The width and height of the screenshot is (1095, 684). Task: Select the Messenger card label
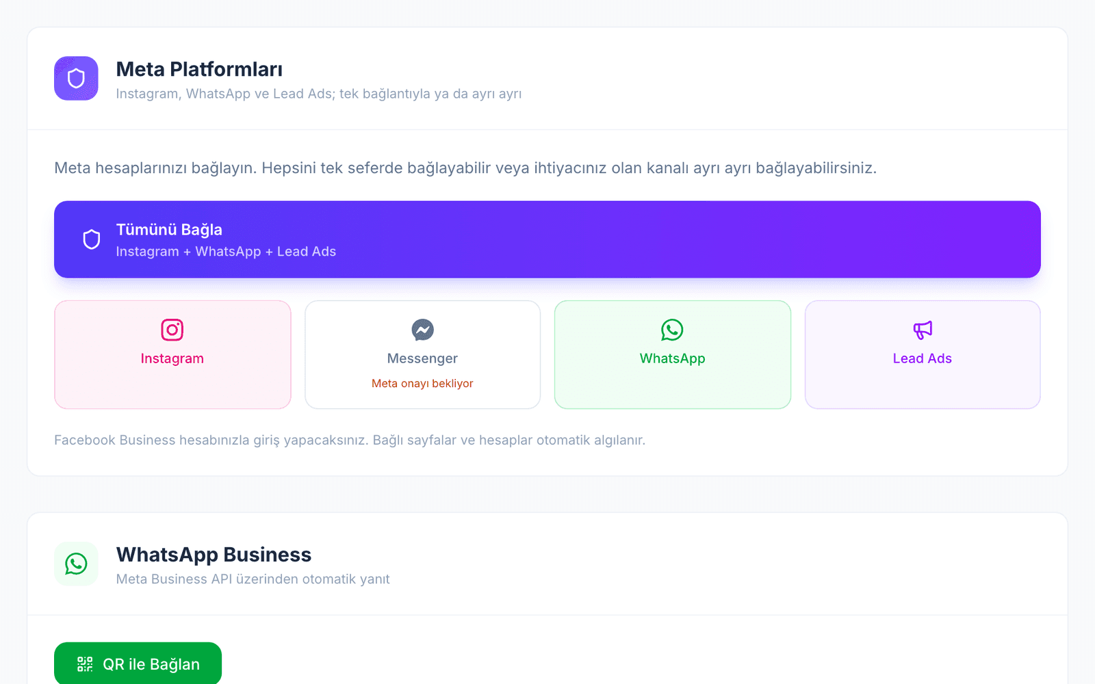pyautogui.click(x=422, y=358)
